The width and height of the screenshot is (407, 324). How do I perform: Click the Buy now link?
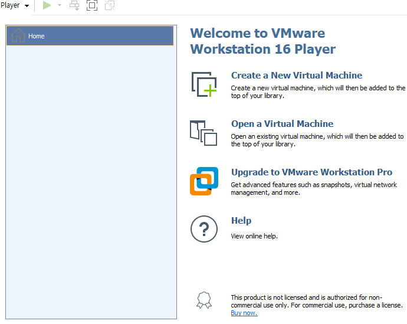tap(244, 313)
